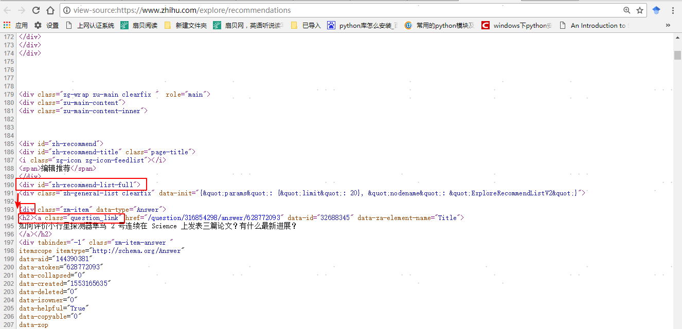This screenshot has height=329, width=682.
Task: Click the question title text on line 195
Action: 158,226
